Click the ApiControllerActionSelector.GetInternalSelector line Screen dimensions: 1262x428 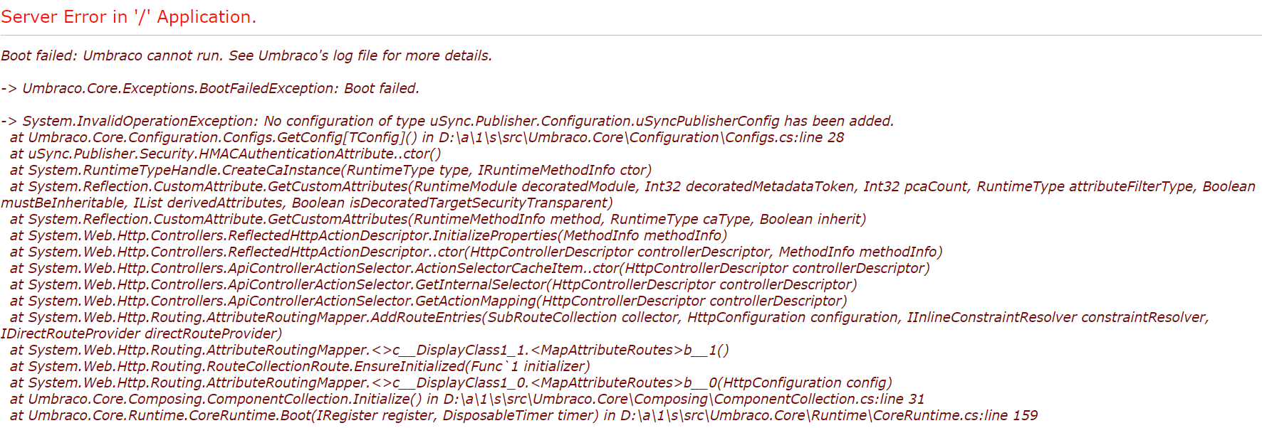coord(433,284)
